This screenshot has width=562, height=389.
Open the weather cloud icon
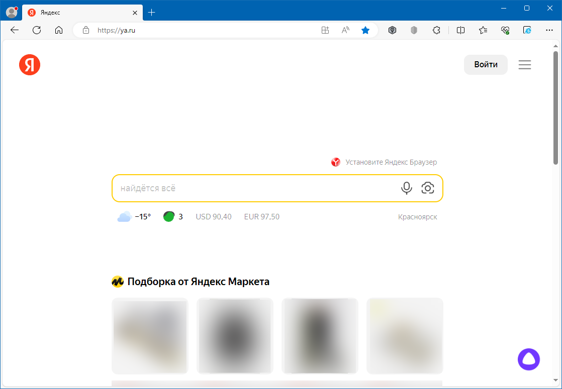pos(124,216)
